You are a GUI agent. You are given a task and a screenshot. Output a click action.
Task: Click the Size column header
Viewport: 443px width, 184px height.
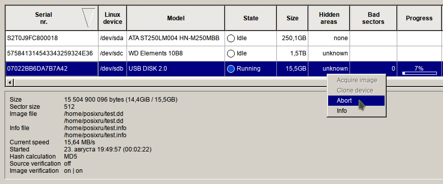[293, 18]
